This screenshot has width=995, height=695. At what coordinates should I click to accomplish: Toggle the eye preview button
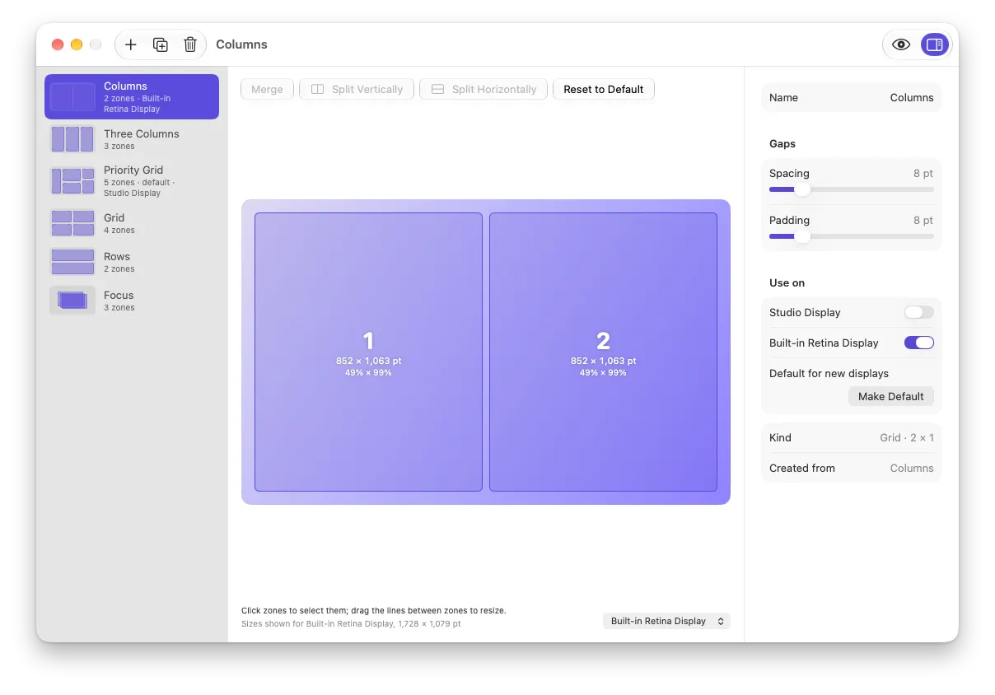901,44
